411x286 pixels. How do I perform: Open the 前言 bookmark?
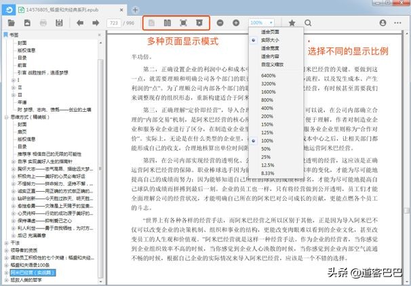tap(22, 65)
